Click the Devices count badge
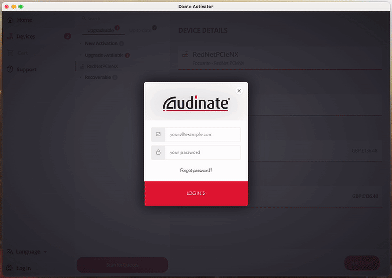The height and width of the screenshot is (278, 392). coord(67,36)
